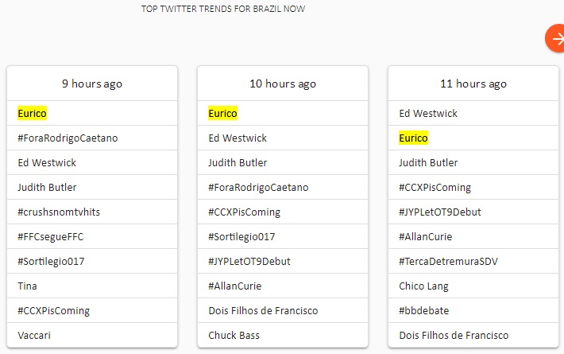Screen dimensions: 564x354
Task: Open #JYPLetOT9Debut in 11 hours ago list
Action: point(439,212)
